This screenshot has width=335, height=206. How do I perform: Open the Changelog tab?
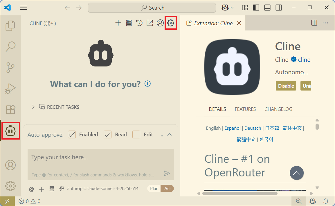point(278,109)
